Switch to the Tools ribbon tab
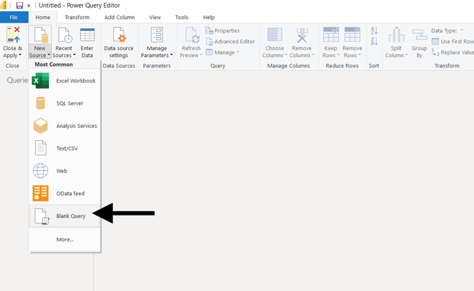The width and height of the screenshot is (474, 291). (x=182, y=17)
